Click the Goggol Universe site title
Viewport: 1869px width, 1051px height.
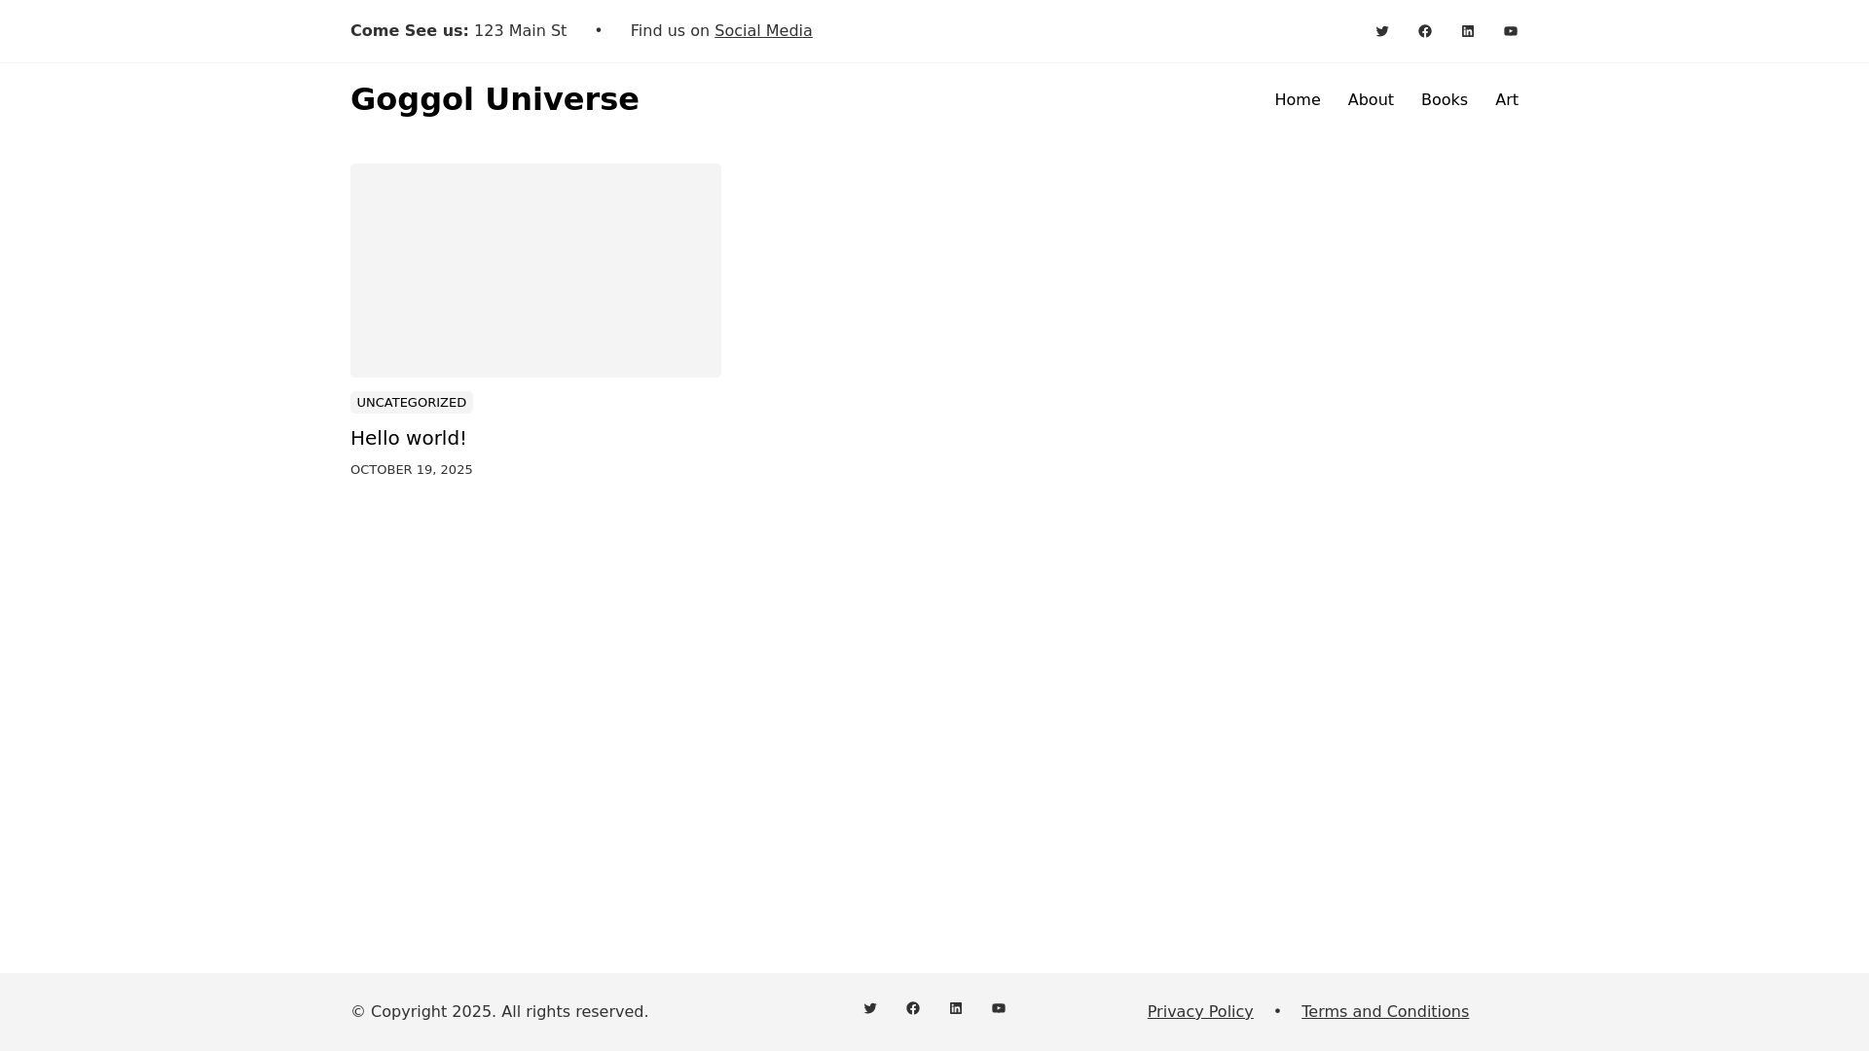coord(495,99)
